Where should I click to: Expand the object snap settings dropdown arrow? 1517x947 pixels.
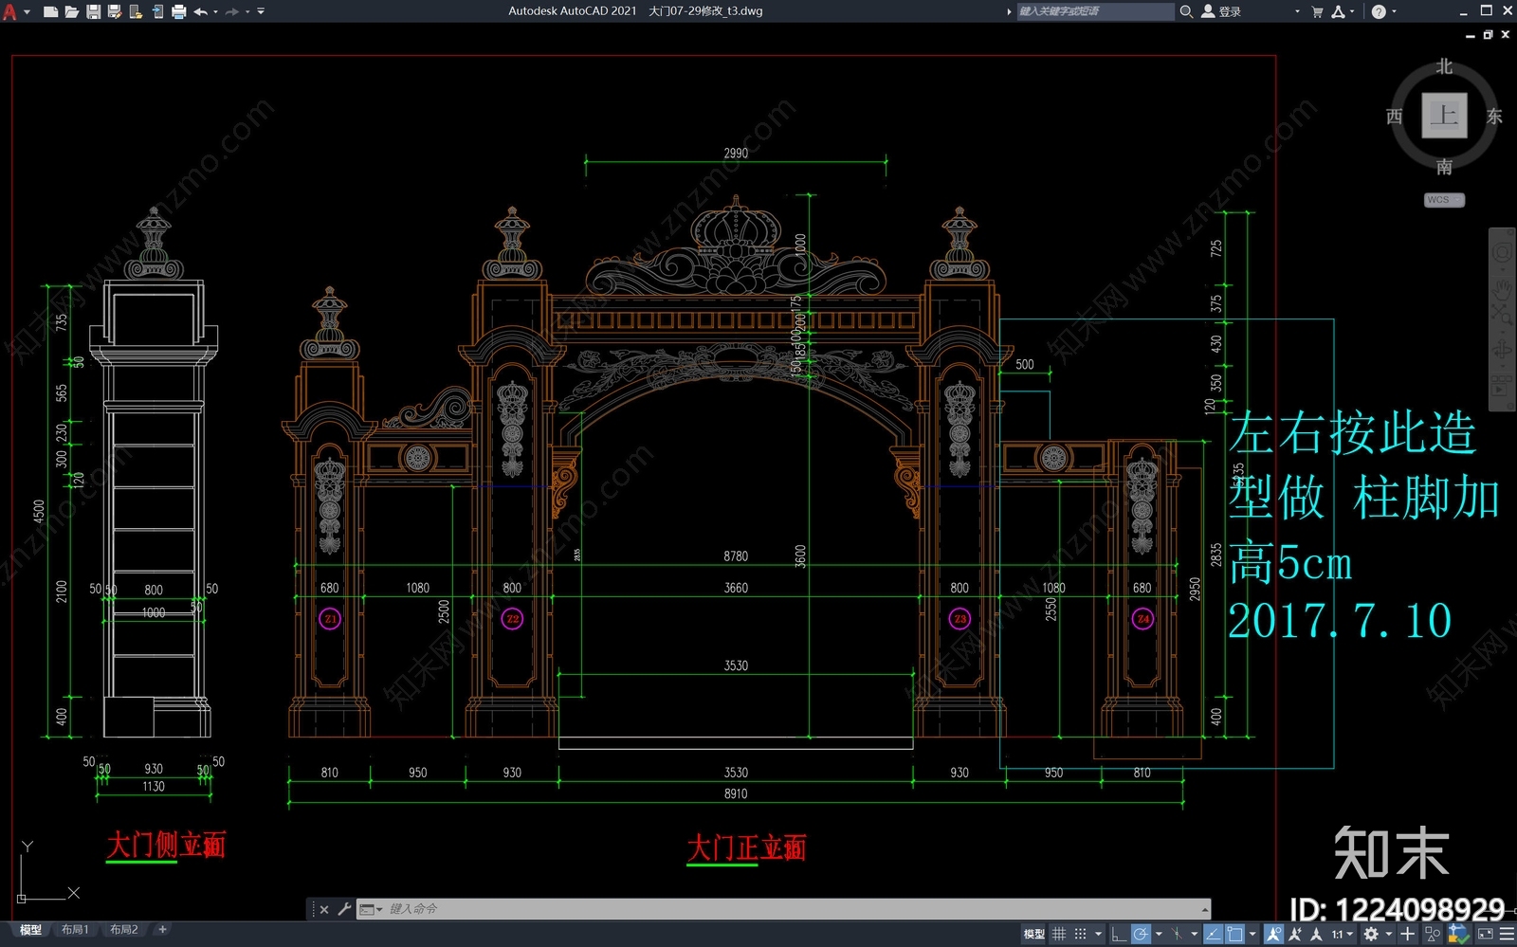[x=1252, y=934]
